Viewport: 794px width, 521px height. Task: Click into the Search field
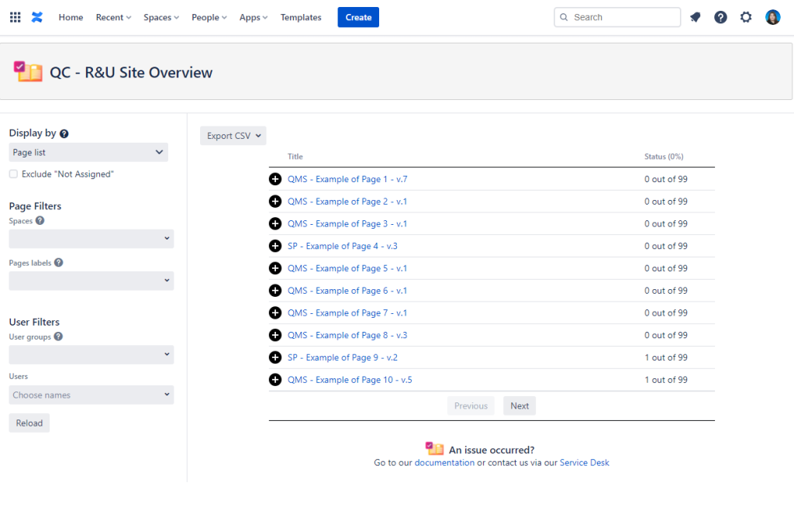(620, 17)
